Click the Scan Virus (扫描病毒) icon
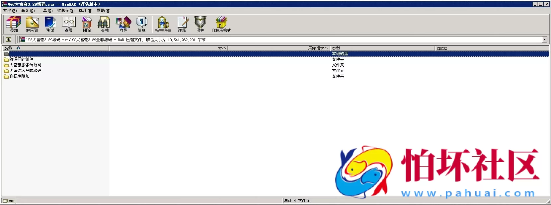Viewport: 551px width, 205px height. [163, 25]
